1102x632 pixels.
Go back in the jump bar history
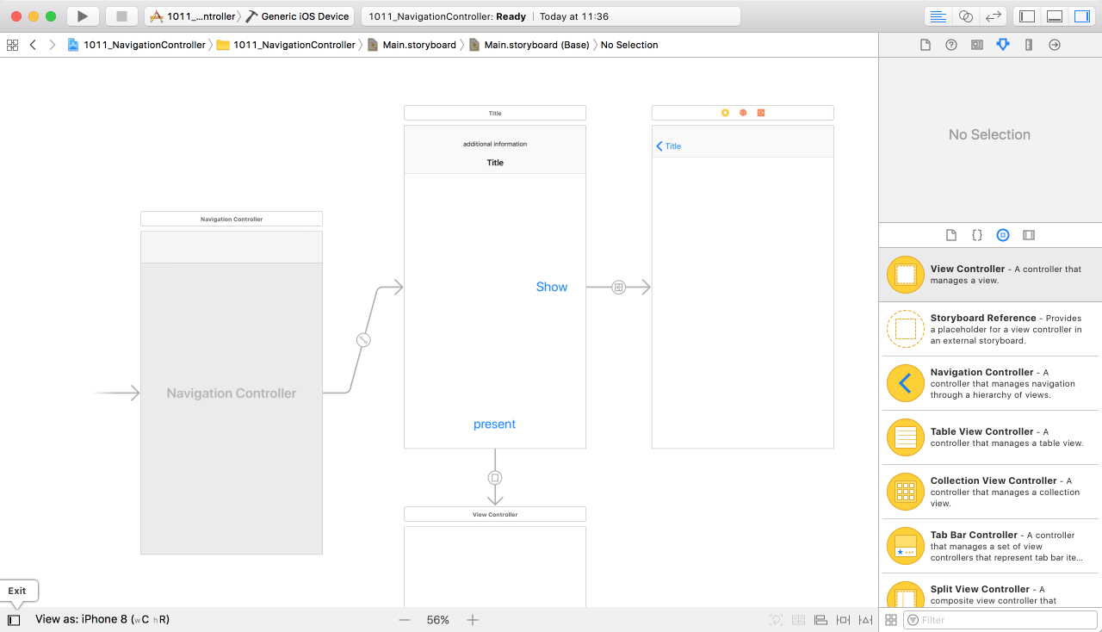click(33, 45)
